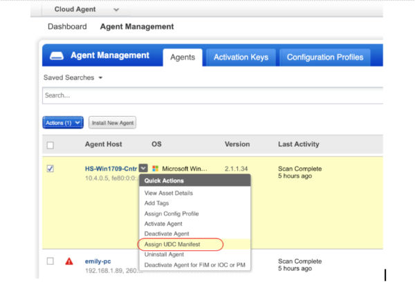Select Assign Config Profile menu entry

[x=172, y=214]
